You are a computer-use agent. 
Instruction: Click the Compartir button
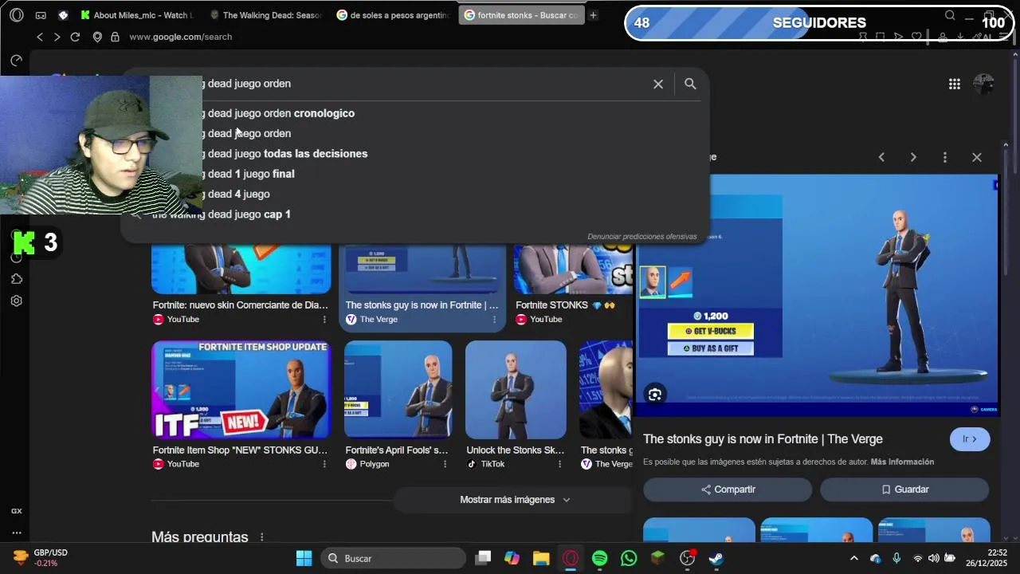click(x=728, y=489)
